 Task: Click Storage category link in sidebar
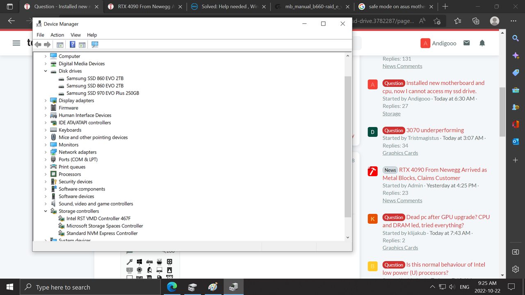(392, 113)
